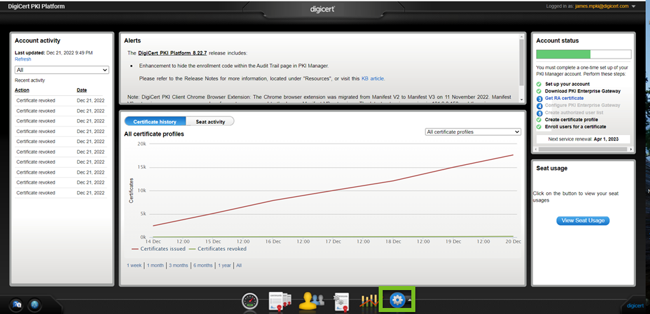Open the DigiCert PKI Platform 8.22.7 link
Viewport: 650px width, 314px height.
point(173,53)
